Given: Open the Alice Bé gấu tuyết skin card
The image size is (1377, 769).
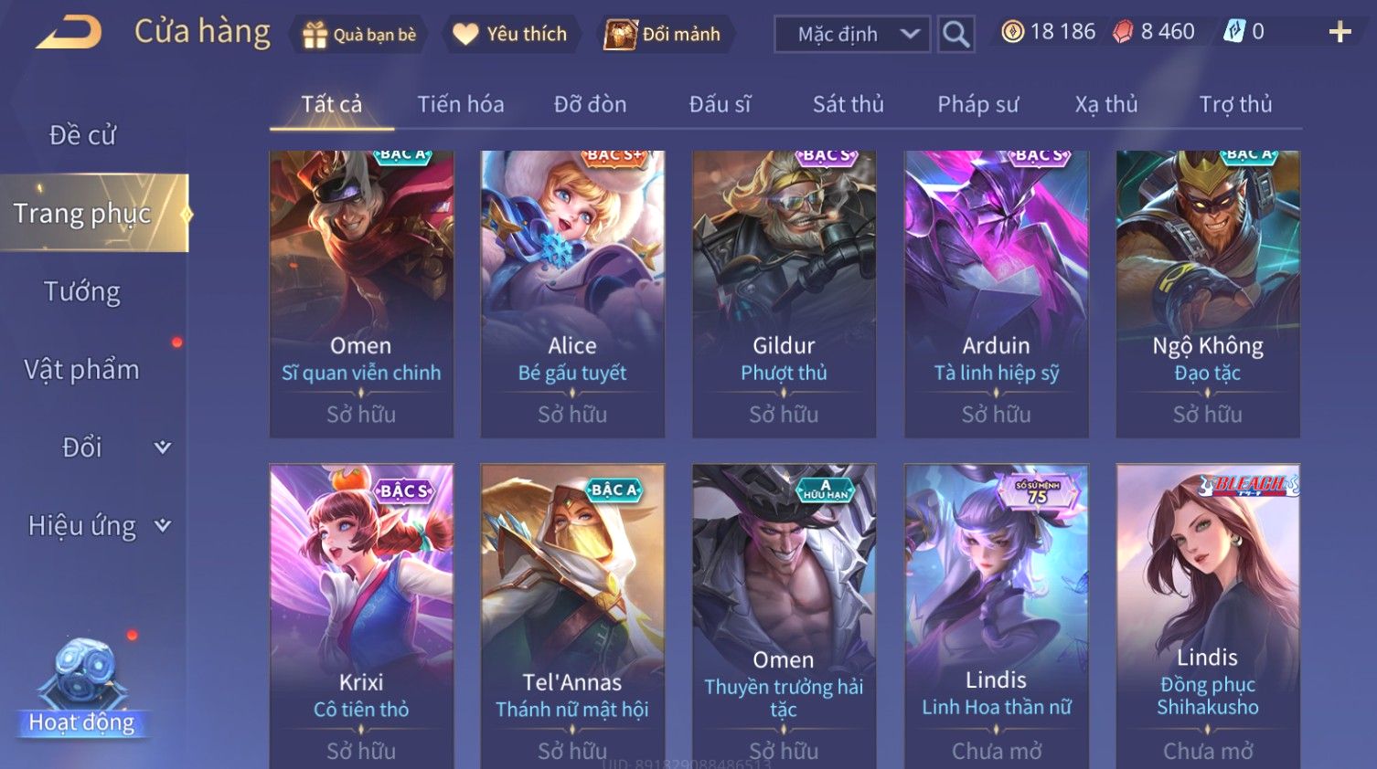Looking at the screenshot, I should [572, 293].
